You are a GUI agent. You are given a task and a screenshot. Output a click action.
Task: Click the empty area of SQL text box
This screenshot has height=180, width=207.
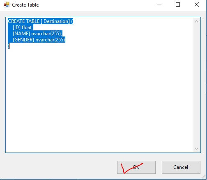pos(99,98)
